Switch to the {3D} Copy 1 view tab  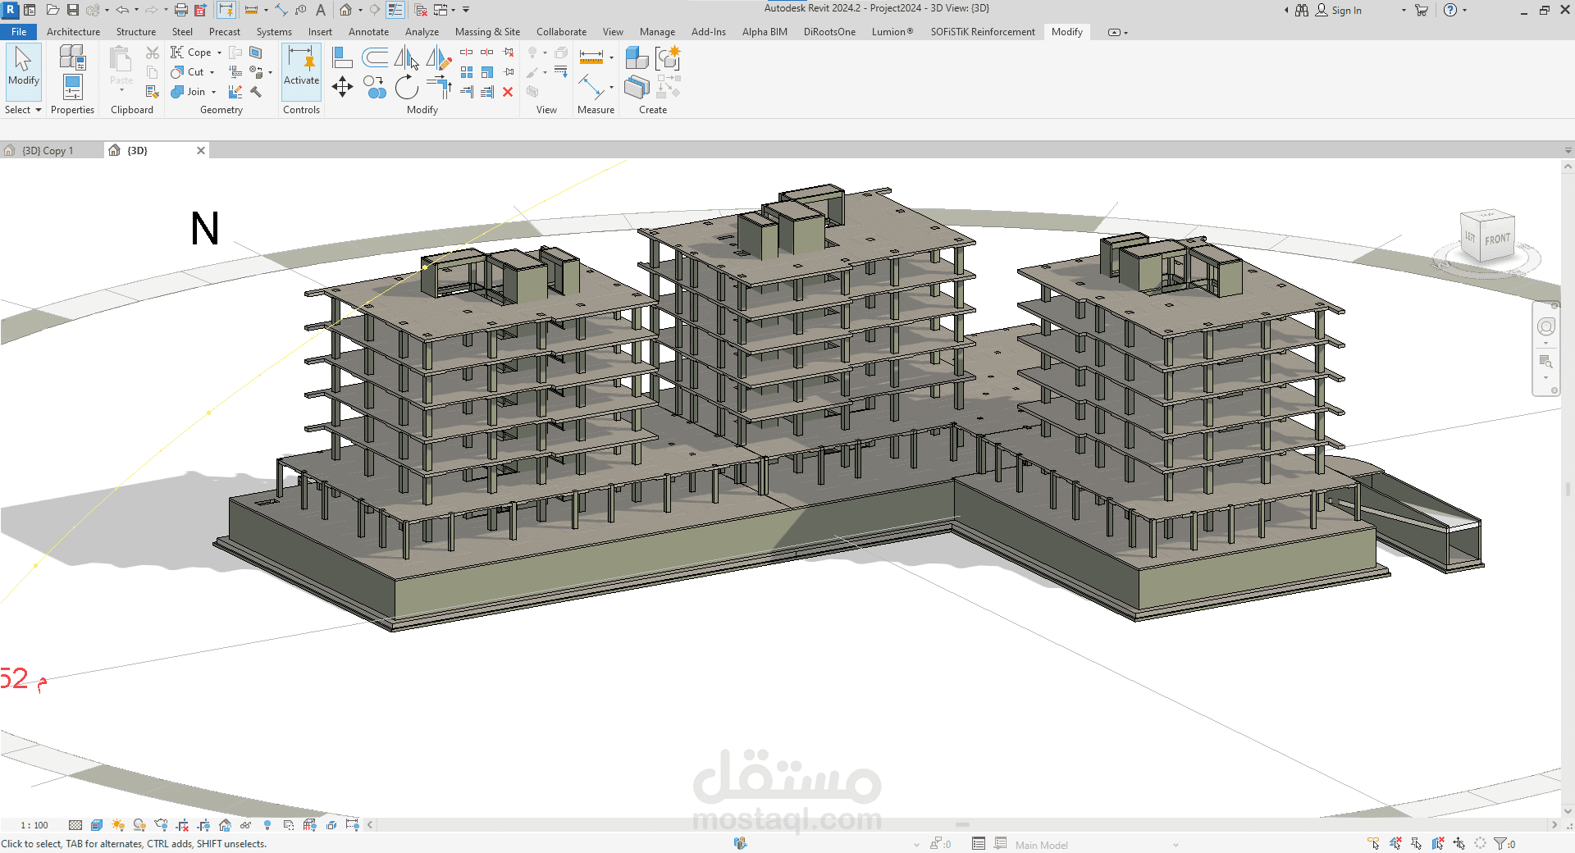(48, 151)
